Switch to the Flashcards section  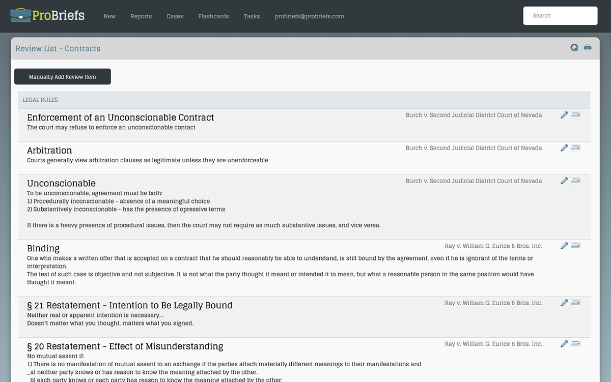(x=213, y=16)
